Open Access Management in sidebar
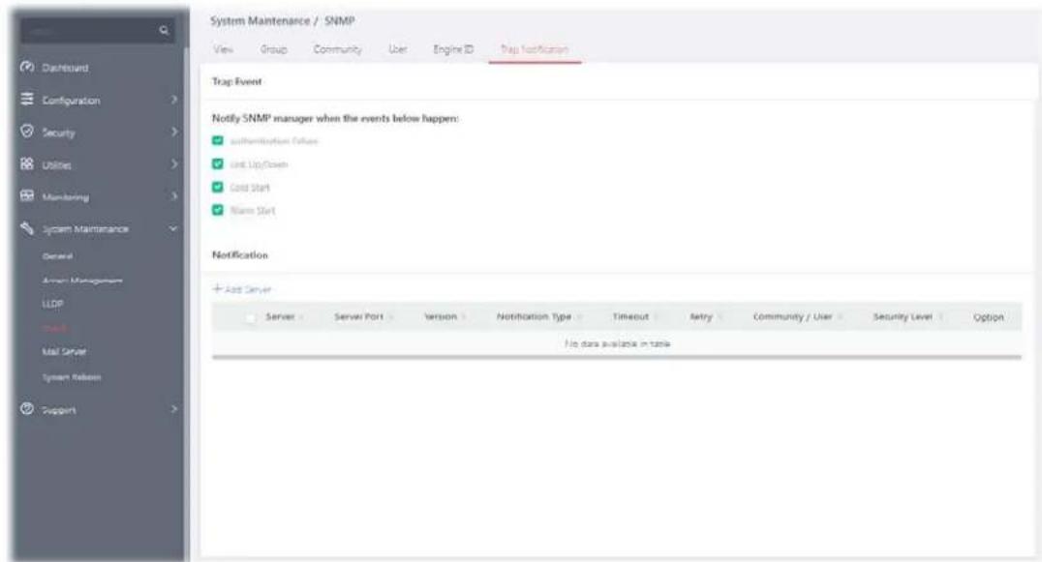Viewport: 1042px width, 562px height. 82,281
